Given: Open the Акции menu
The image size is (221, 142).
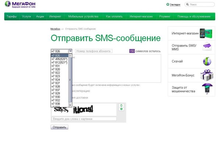Looking at the screenshot, I should click(40, 17).
